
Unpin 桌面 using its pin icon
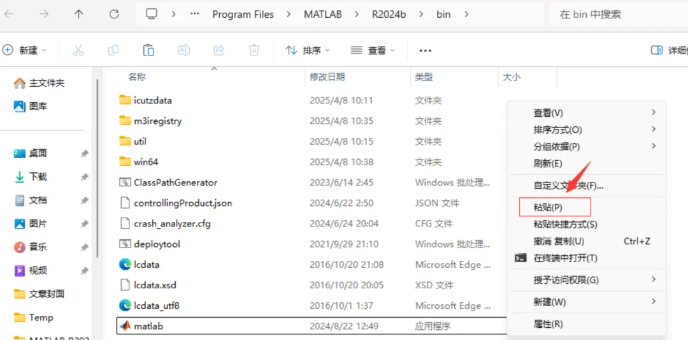84,153
